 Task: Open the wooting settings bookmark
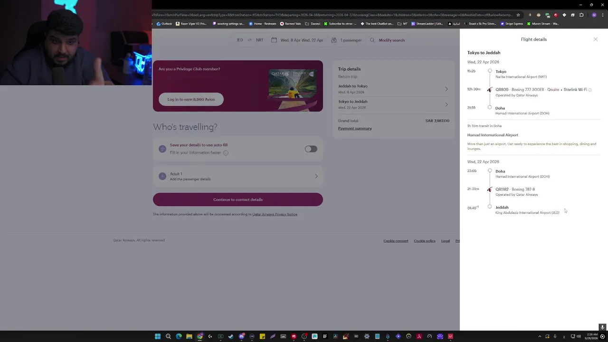(228, 24)
